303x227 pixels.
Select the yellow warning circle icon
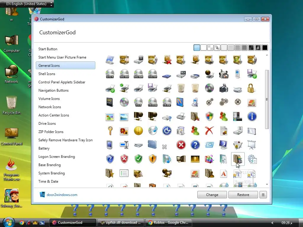(138, 131)
